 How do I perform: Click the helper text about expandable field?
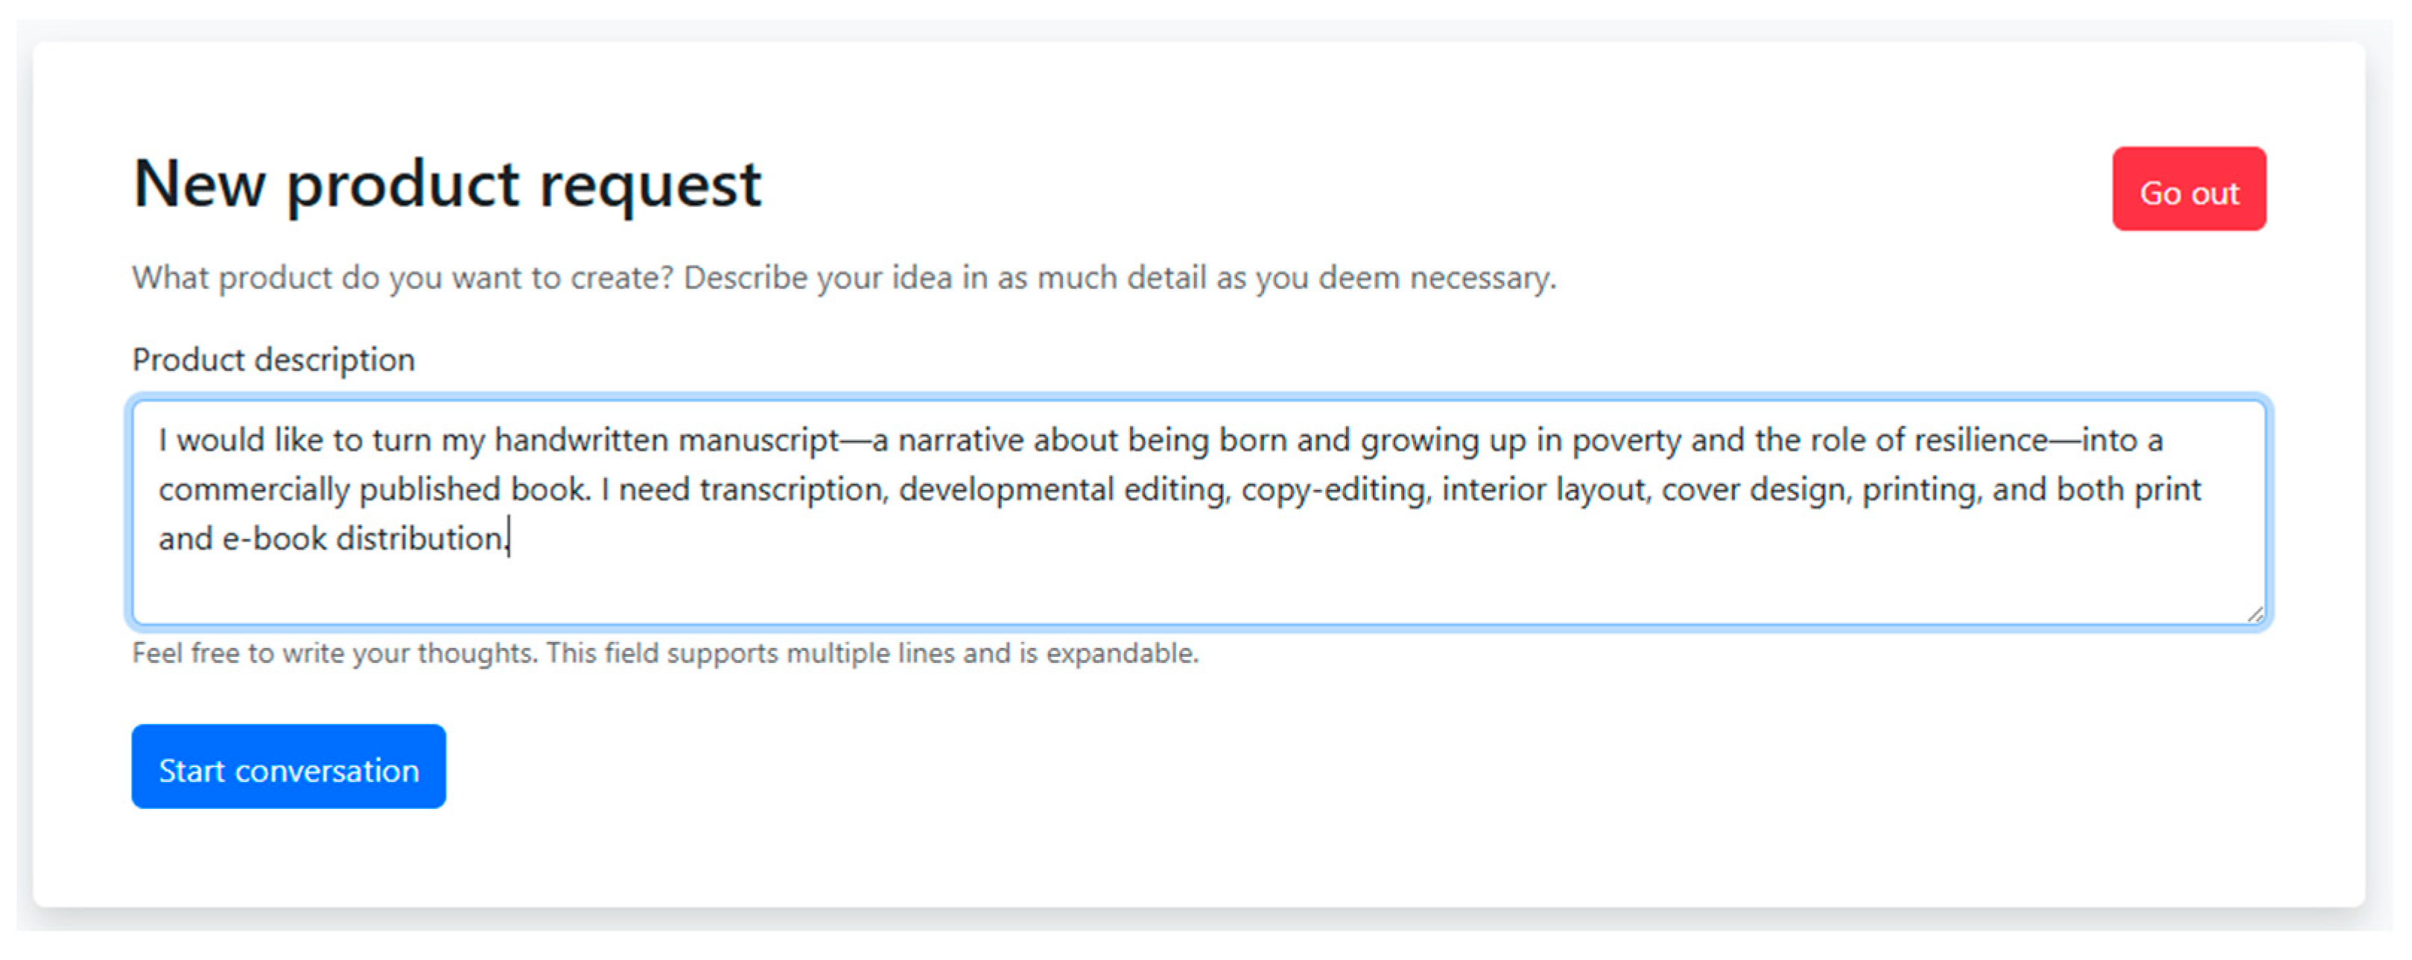664,653
